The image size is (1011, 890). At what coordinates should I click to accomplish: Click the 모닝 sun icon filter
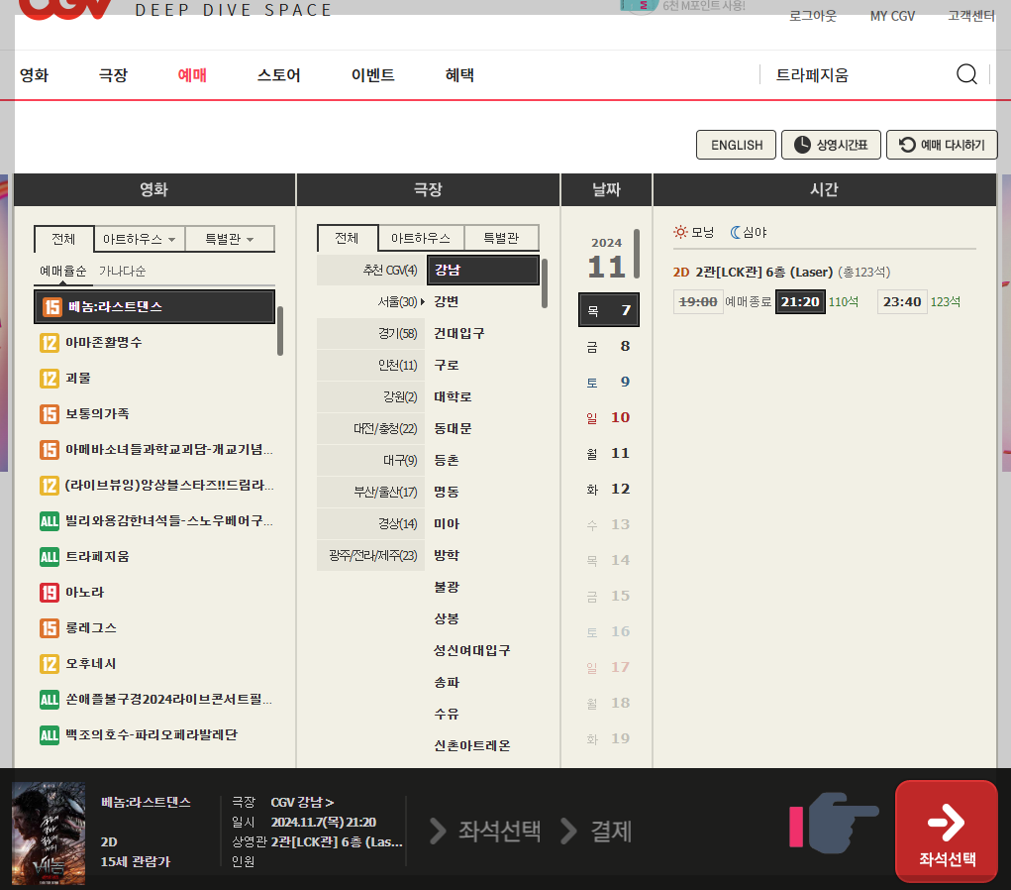[x=680, y=232]
